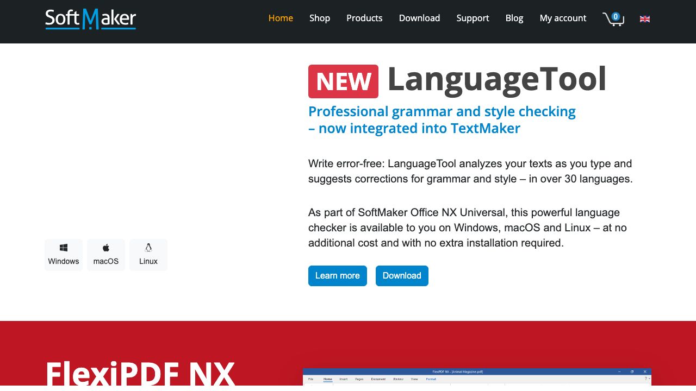The height and width of the screenshot is (391, 696).
Task: Click the SoftMaker logo
Action: pyautogui.click(x=90, y=19)
